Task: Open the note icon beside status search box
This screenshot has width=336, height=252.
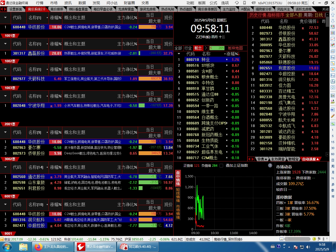Action: tap(281, 239)
